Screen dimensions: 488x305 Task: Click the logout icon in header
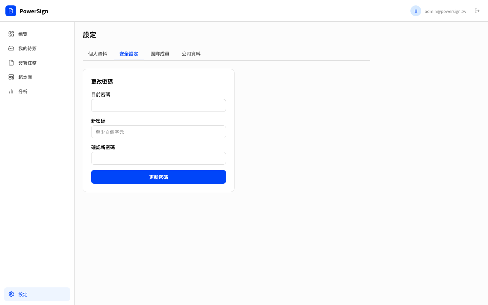tap(477, 11)
